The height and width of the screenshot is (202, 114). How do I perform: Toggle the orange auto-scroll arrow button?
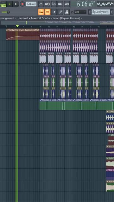[x=47, y=12]
